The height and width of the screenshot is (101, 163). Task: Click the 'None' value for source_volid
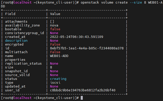click(x=54, y=75)
